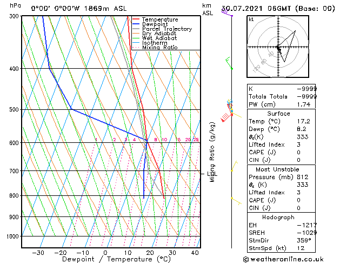Click the purple wind barb at top
This screenshot has height=263, width=340.
tap(226, 14)
